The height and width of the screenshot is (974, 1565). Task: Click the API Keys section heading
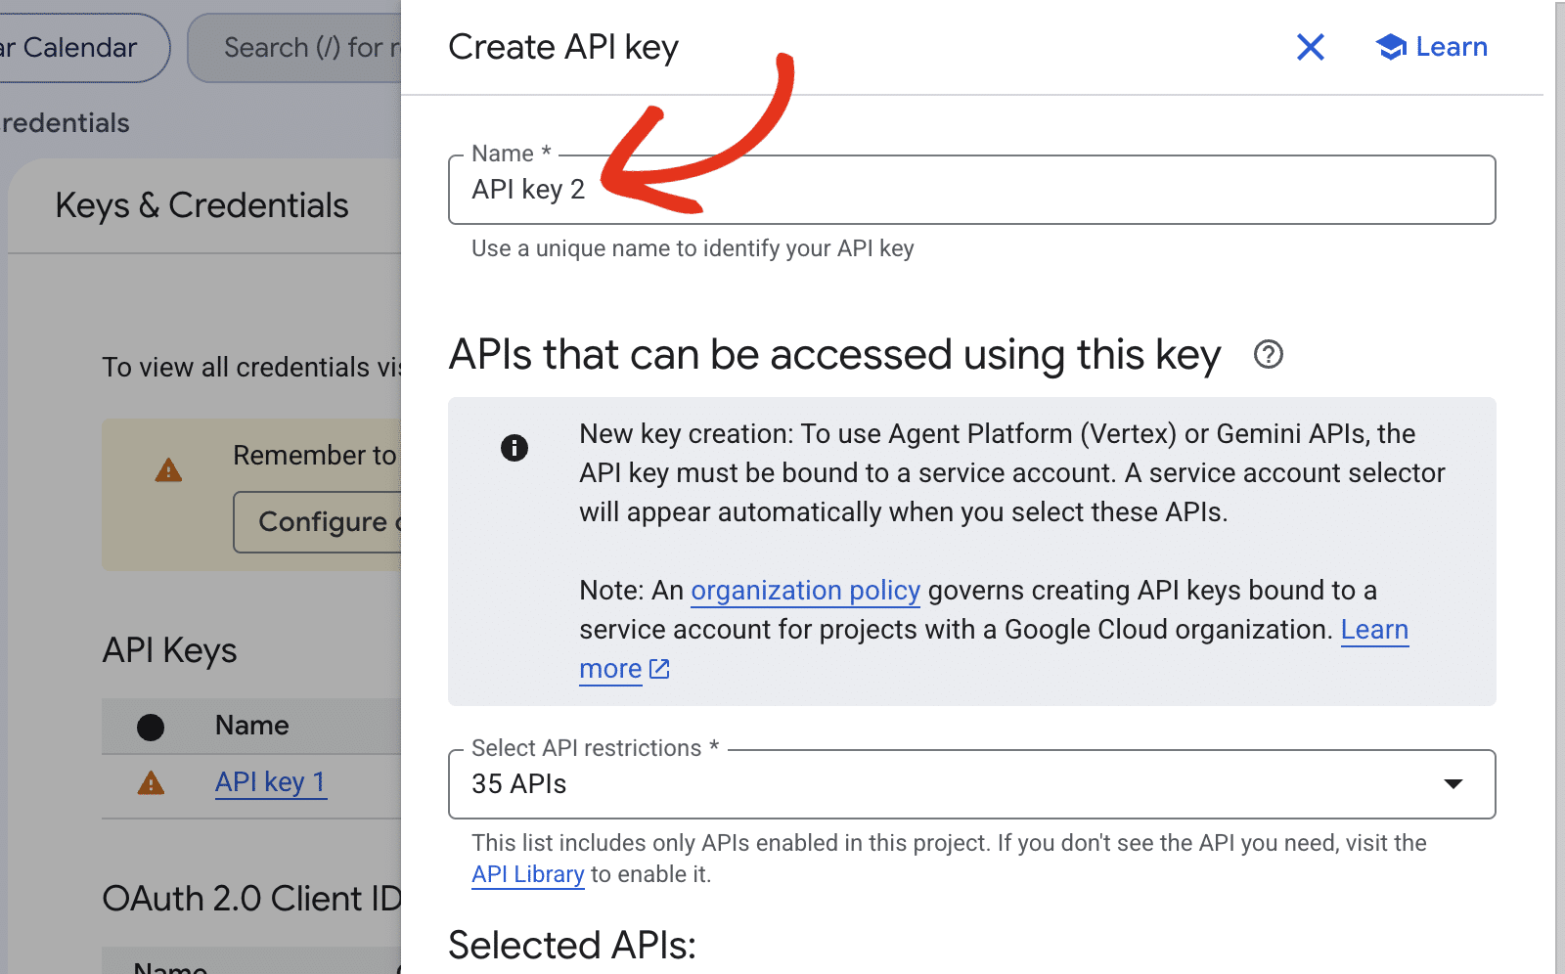pyautogui.click(x=169, y=650)
